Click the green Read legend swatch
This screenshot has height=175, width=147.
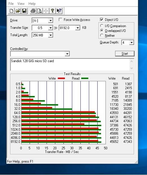(85, 78)
